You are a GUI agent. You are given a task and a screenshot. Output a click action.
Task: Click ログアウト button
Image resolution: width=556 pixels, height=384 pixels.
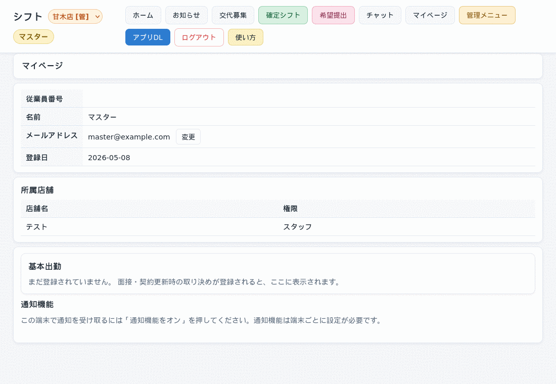[x=199, y=37]
